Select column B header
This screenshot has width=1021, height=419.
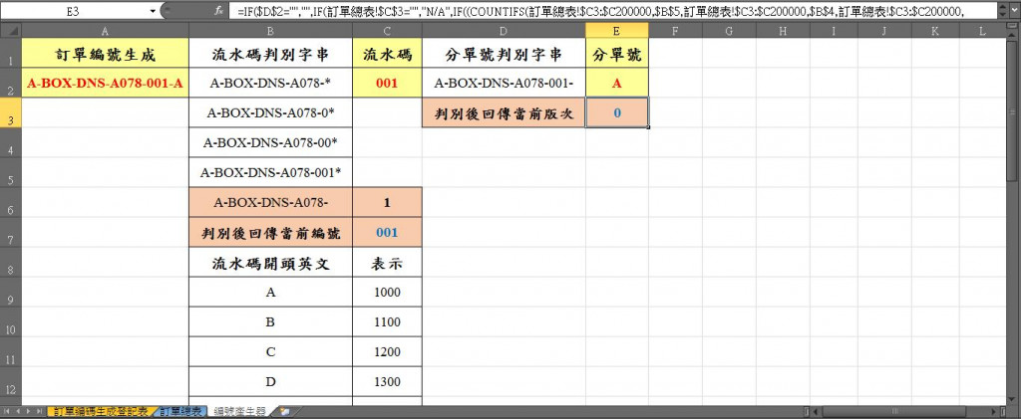(270, 31)
